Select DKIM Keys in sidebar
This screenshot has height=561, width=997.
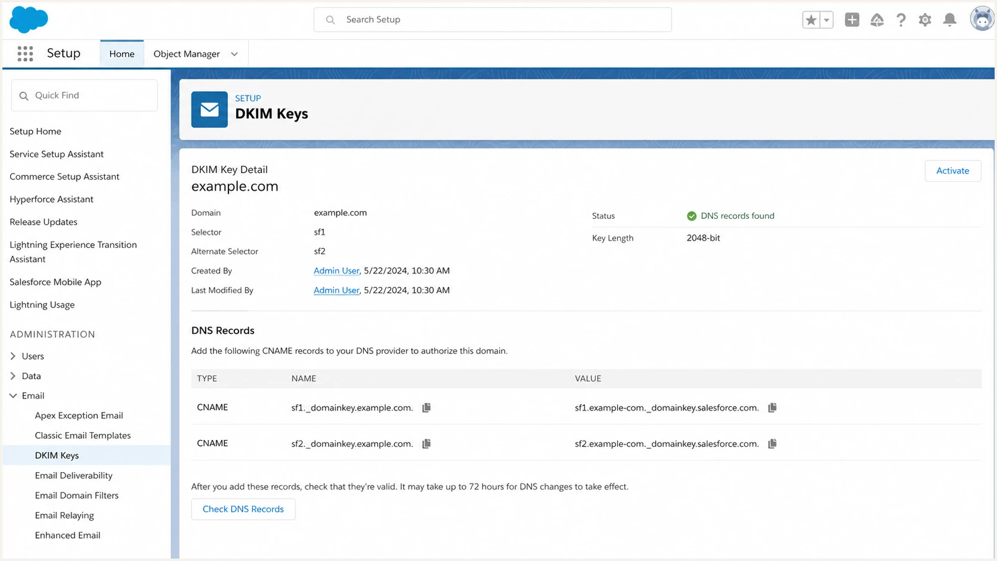(86, 455)
